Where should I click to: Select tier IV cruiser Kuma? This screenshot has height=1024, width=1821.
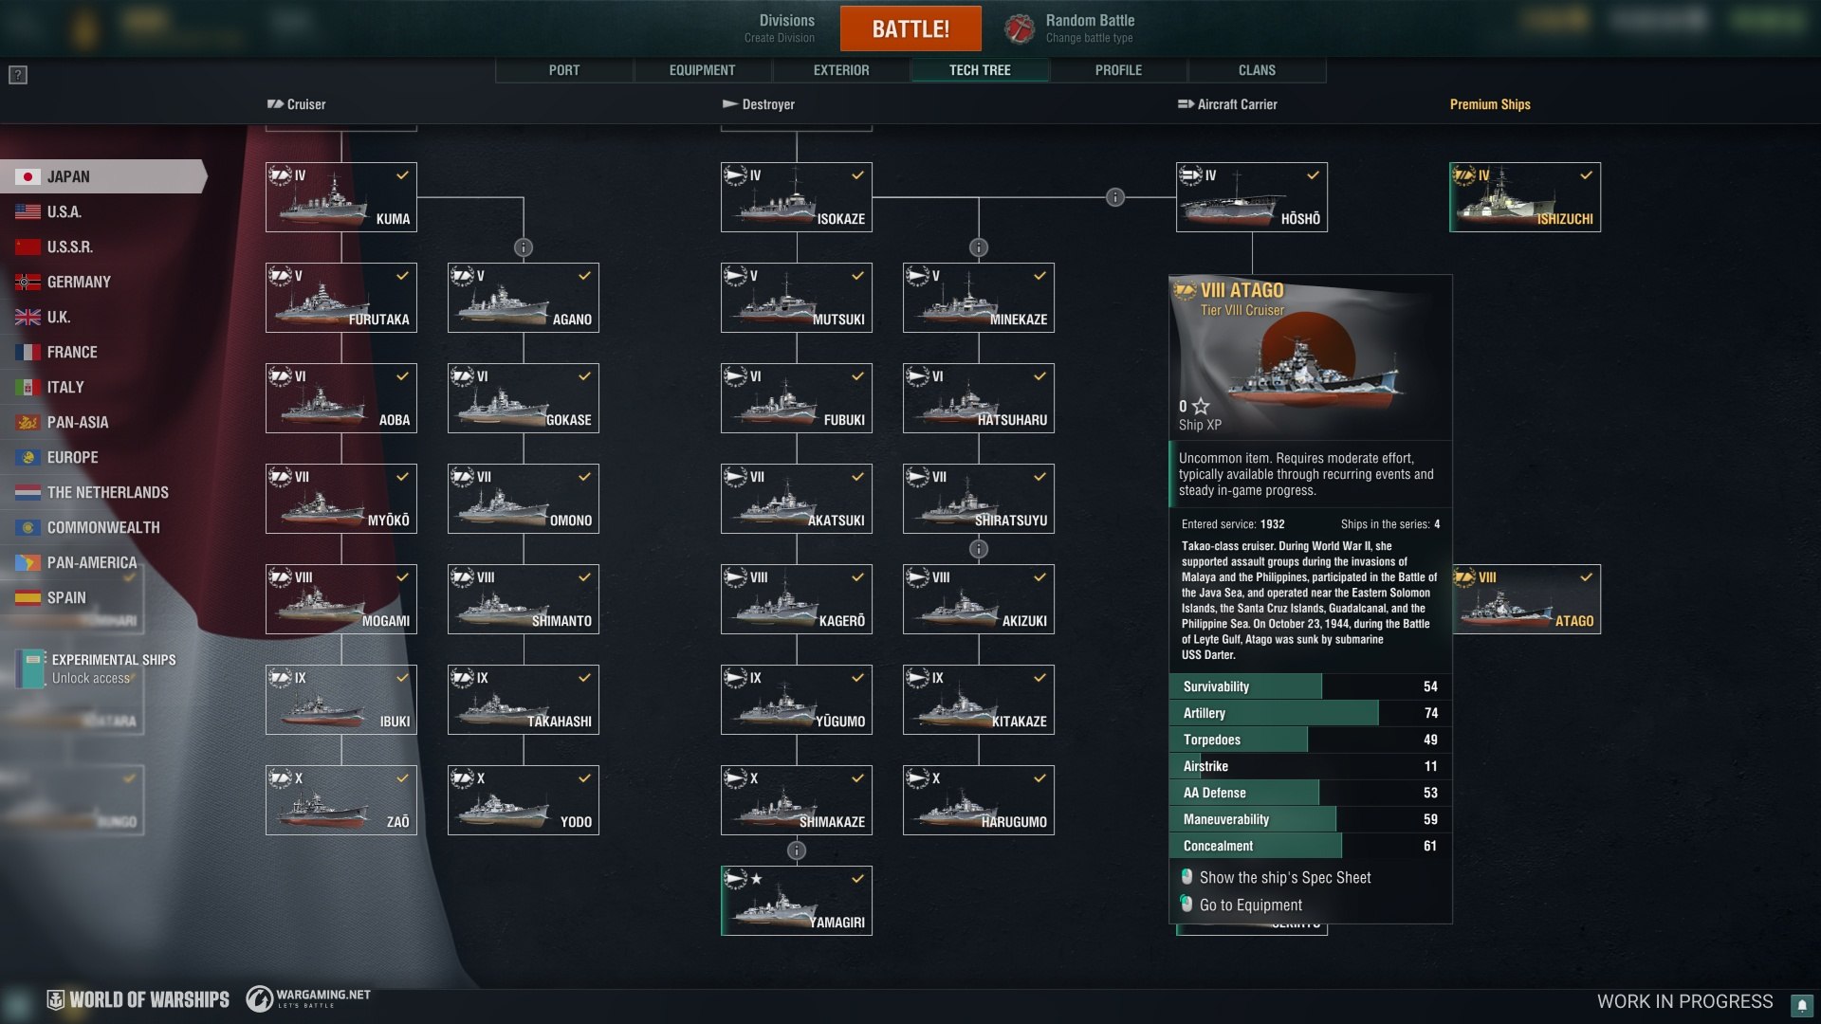pyautogui.click(x=341, y=197)
